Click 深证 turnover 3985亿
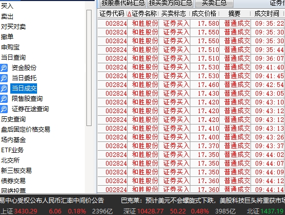The image size is (285, 215). click(x=225, y=211)
